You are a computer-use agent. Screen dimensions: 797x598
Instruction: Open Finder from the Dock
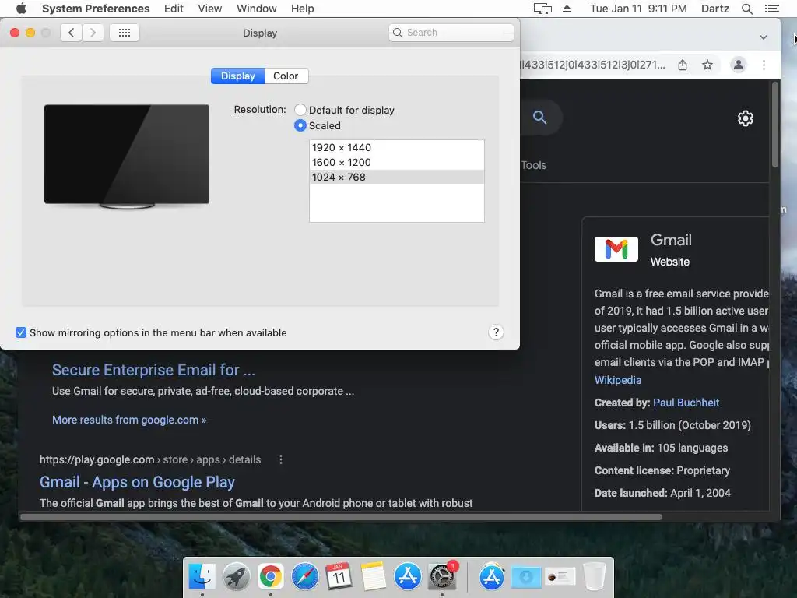[x=202, y=576]
